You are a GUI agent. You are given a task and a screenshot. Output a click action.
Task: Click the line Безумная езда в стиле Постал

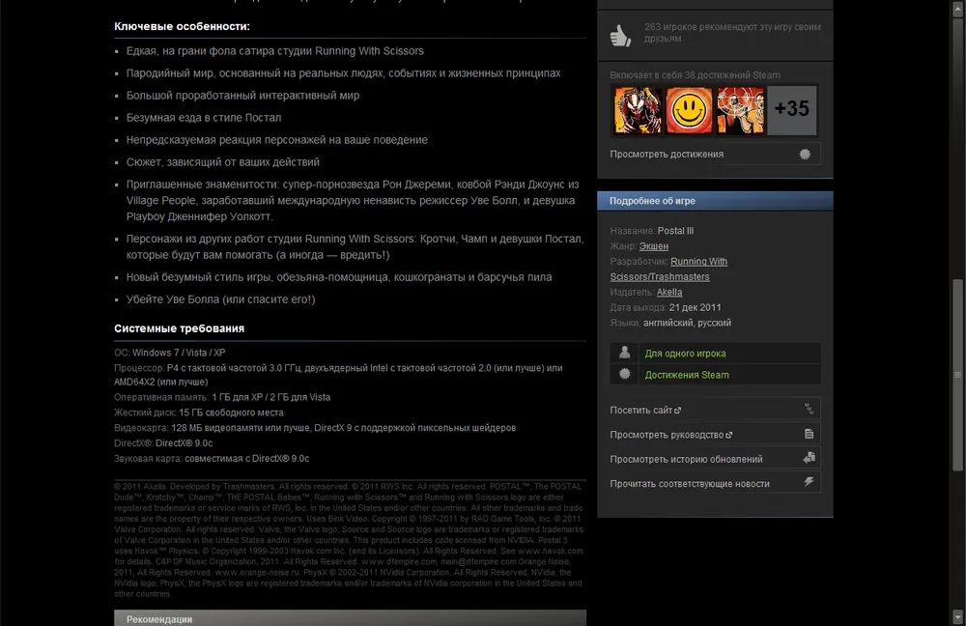[x=203, y=118]
